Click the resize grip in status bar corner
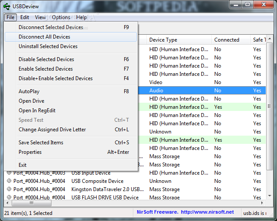 click(x=271, y=214)
